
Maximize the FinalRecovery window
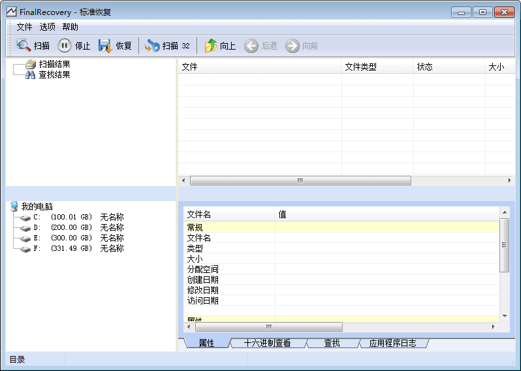point(482,12)
